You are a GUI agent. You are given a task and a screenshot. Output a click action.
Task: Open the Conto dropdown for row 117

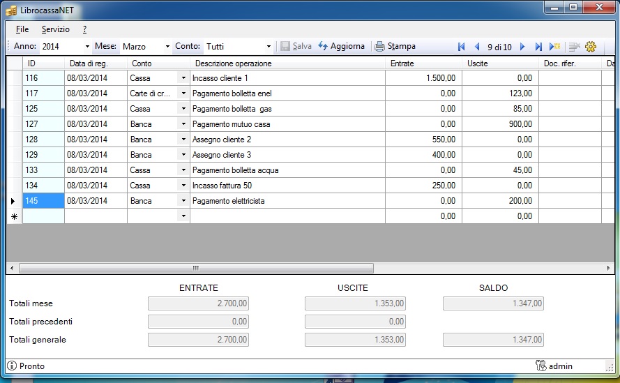coord(183,93)
